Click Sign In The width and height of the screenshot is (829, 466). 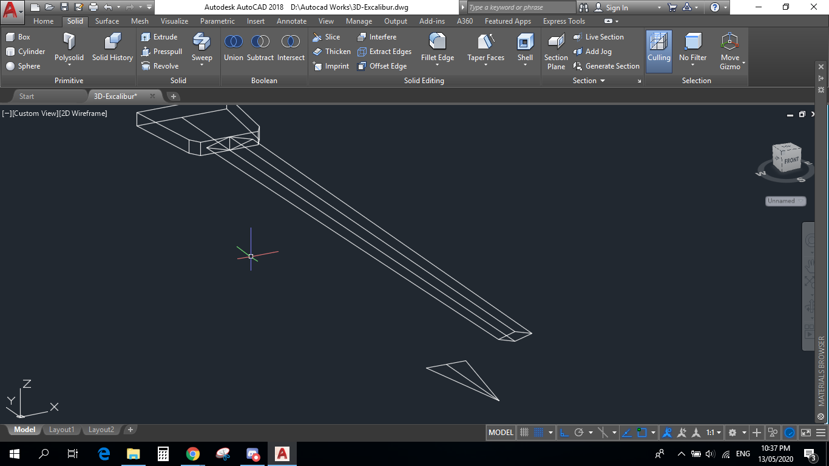click(612, 8)
